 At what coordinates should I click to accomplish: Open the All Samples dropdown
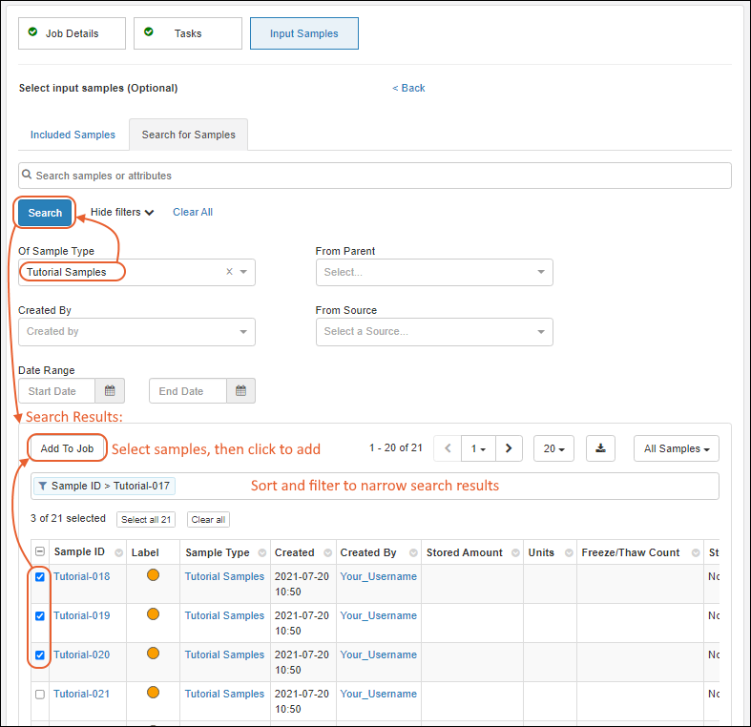[676, 448]
